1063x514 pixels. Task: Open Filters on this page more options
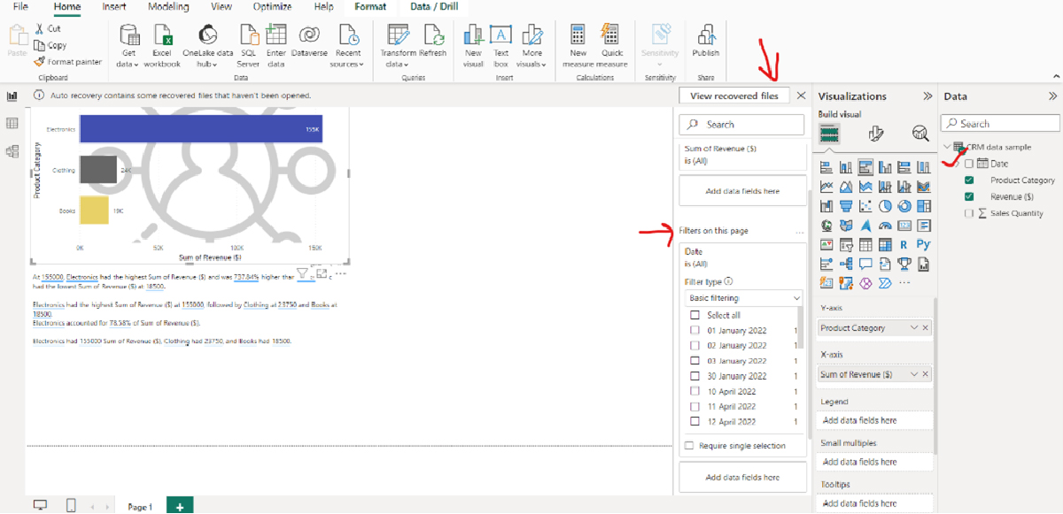800,232
